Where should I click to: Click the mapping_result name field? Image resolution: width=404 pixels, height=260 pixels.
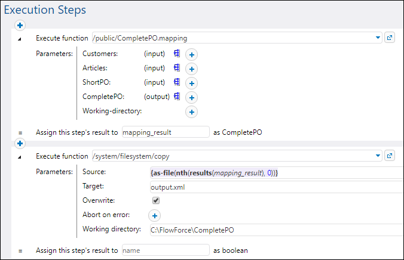pos(166,132)
